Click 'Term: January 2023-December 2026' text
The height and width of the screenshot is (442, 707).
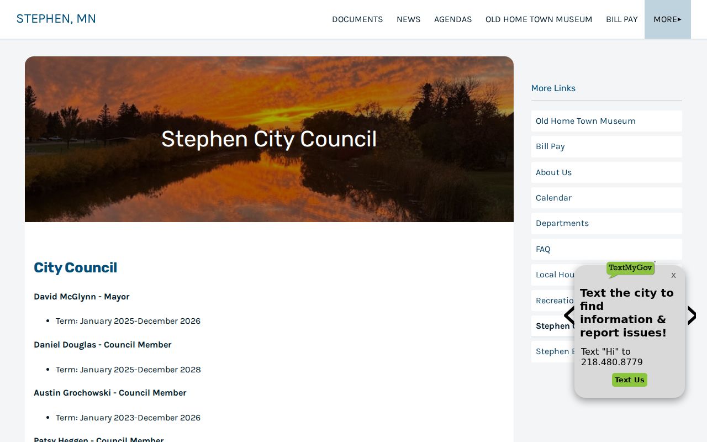128,418
